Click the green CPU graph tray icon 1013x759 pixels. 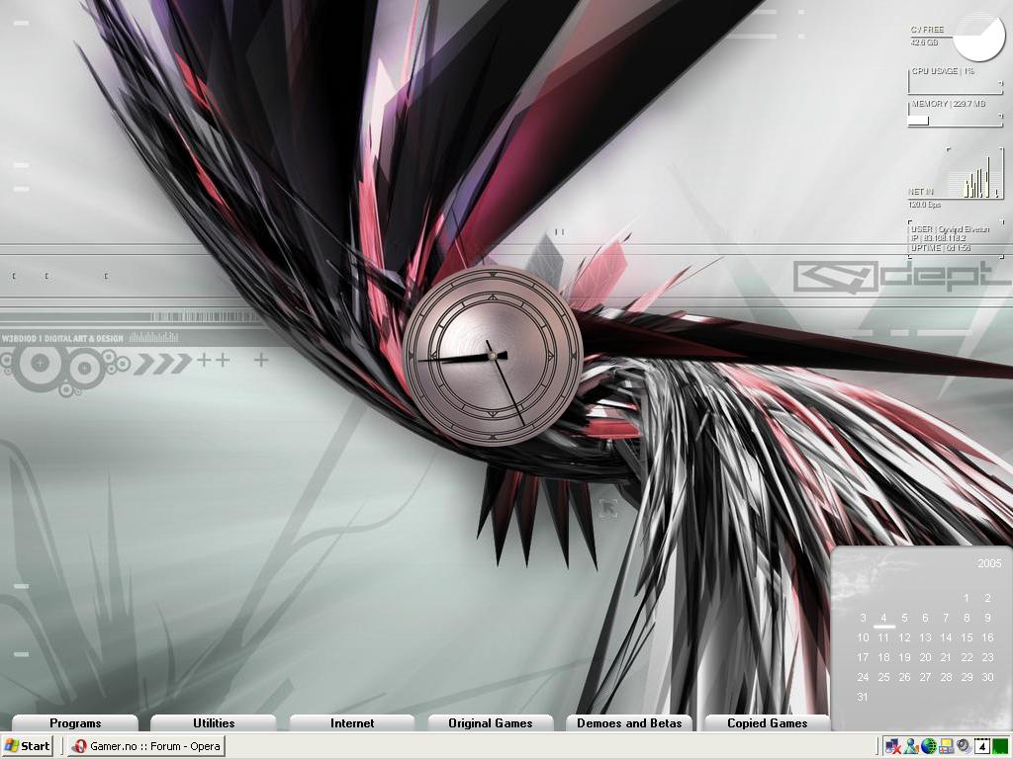click(1000, 746)
